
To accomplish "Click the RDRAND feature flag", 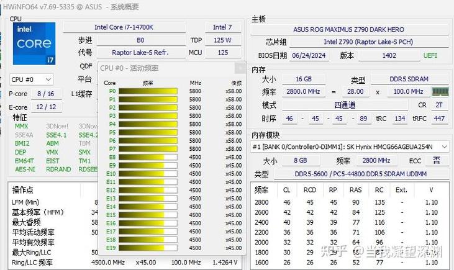I will click(58, 169).
